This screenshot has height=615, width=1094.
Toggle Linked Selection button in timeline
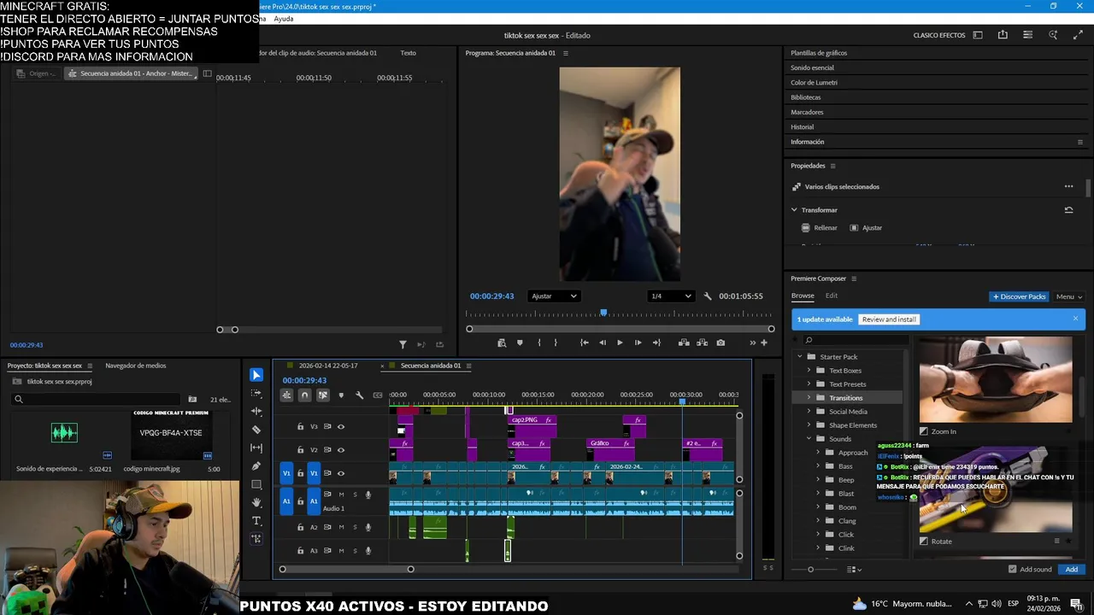[x=322, y=395]
